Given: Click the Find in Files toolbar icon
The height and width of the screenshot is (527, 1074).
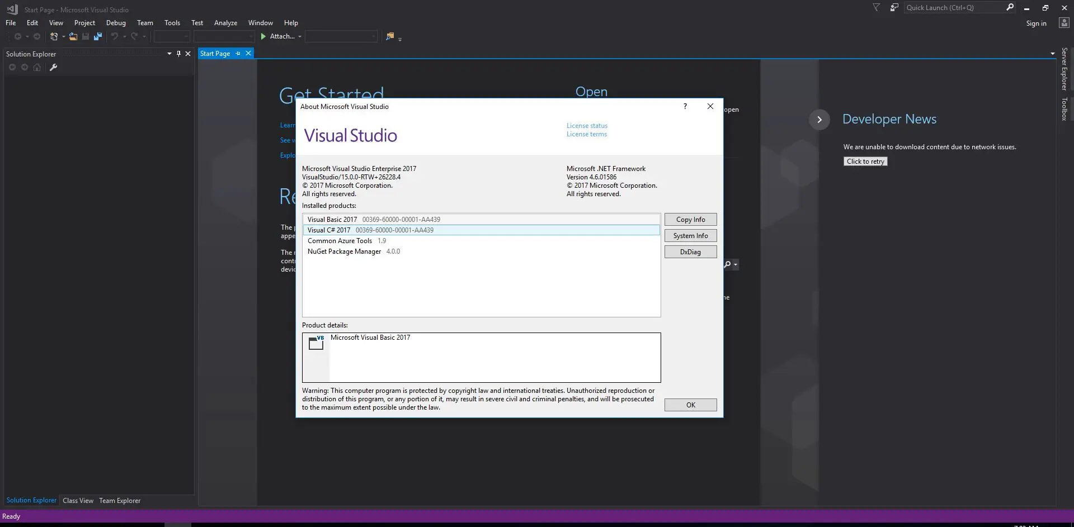Looking at the screenshot, I should point(390,36).
